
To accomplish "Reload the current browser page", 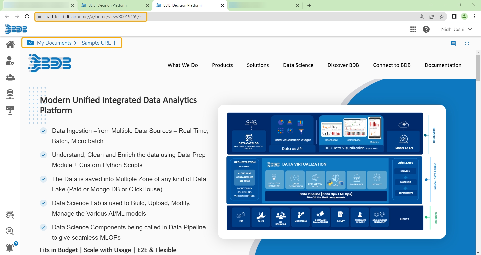I will pos(27,16).
